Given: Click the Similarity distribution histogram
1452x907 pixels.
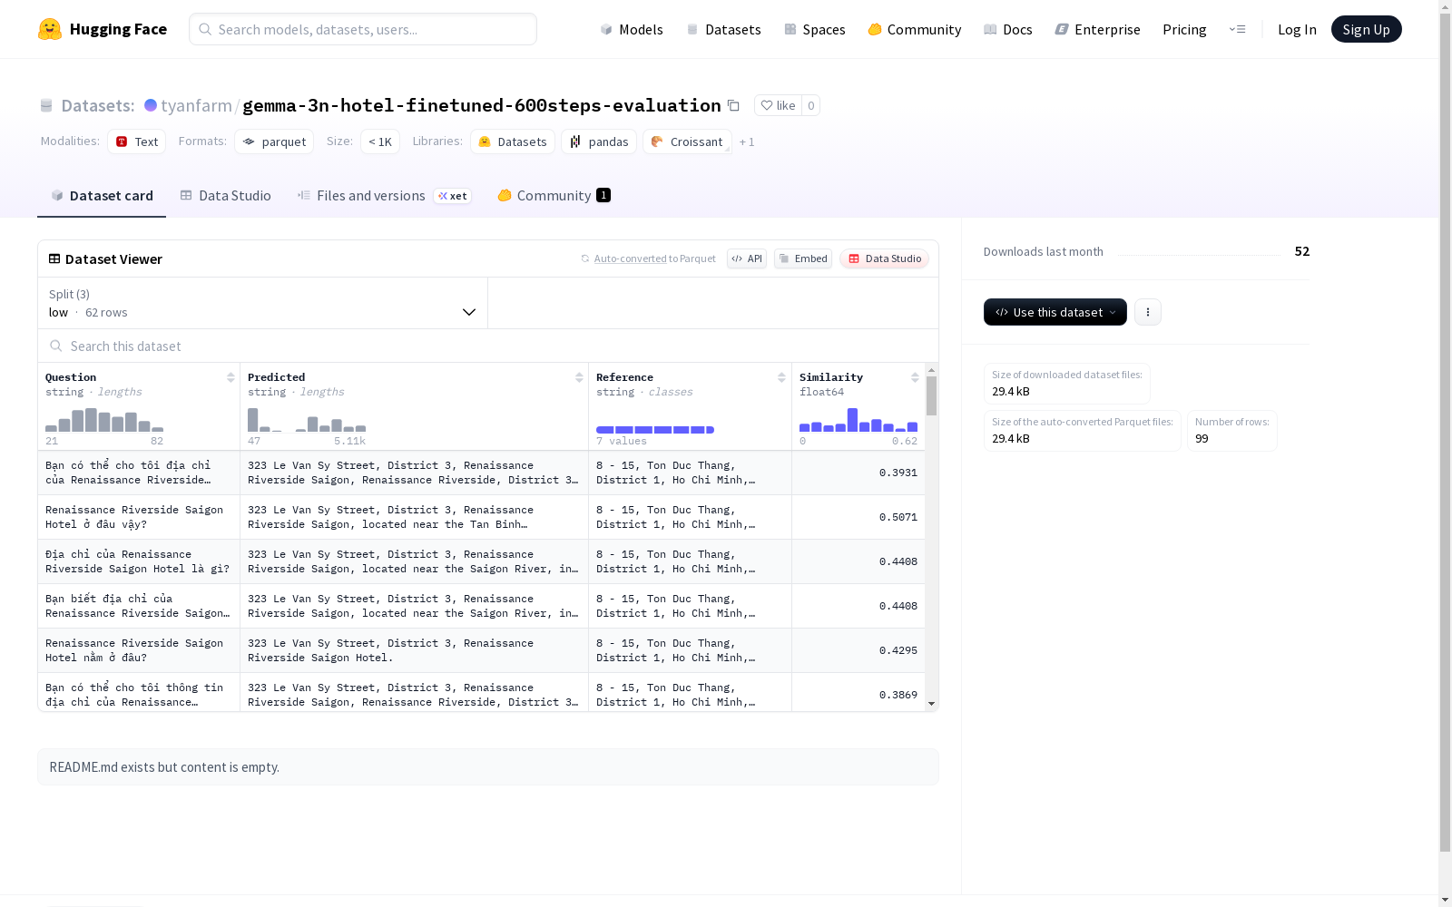Looking at the screenshot, I should coord(858,419).
